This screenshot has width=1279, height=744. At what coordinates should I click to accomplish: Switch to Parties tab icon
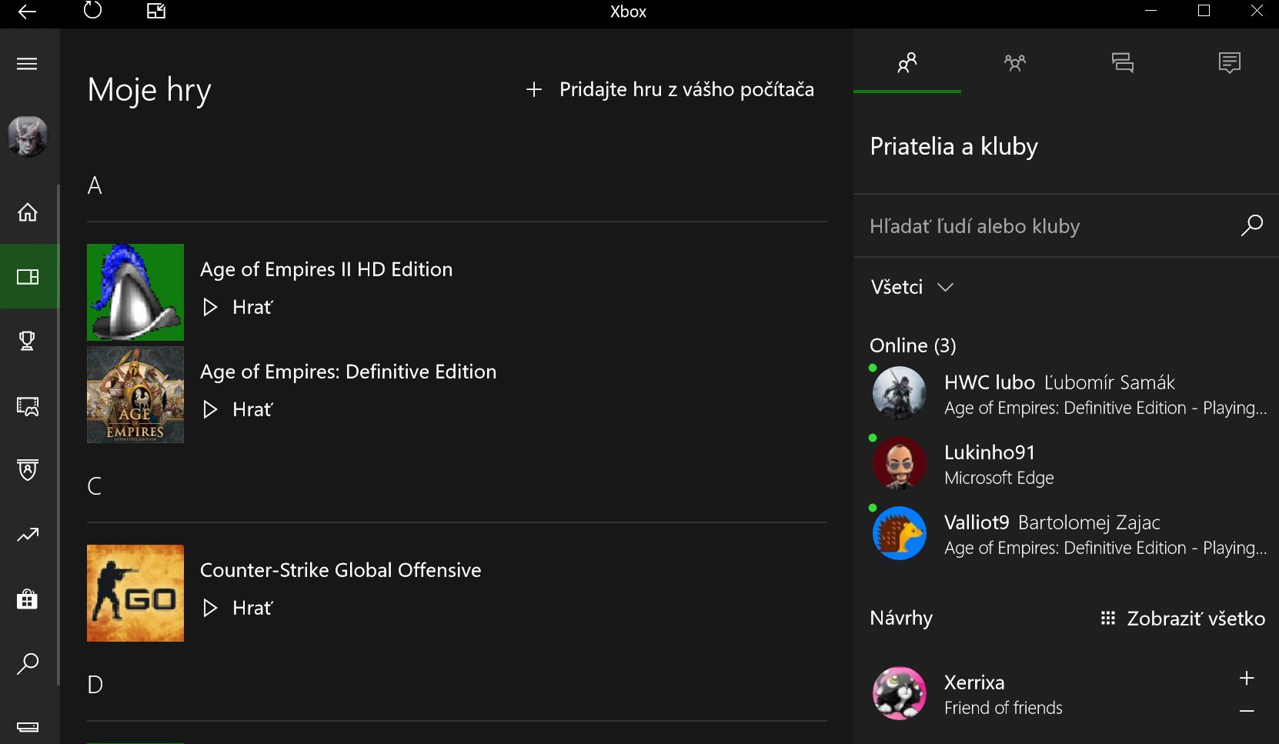click(1015, 62)
